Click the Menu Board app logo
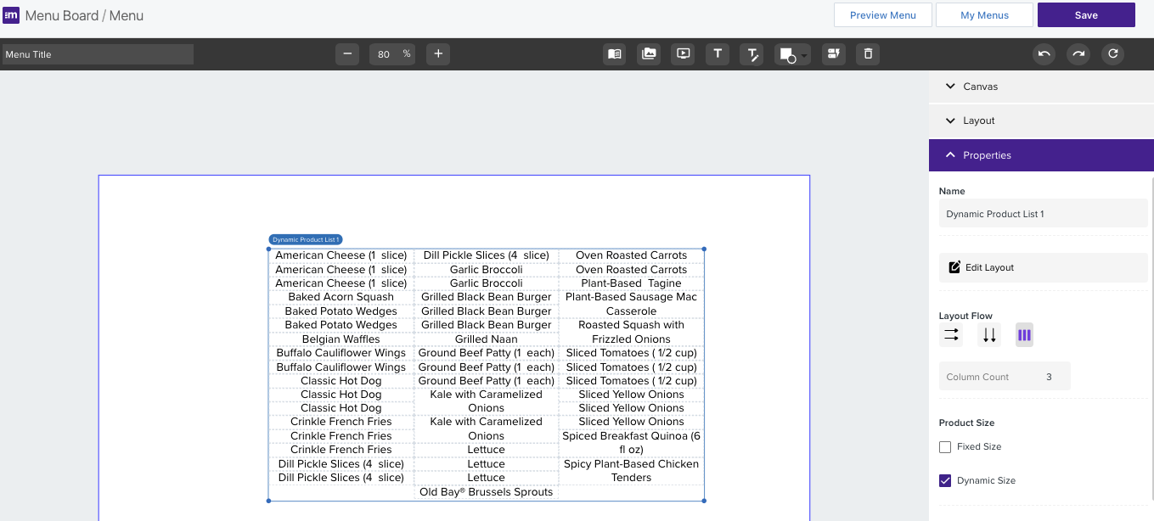 tap(12, 15)
